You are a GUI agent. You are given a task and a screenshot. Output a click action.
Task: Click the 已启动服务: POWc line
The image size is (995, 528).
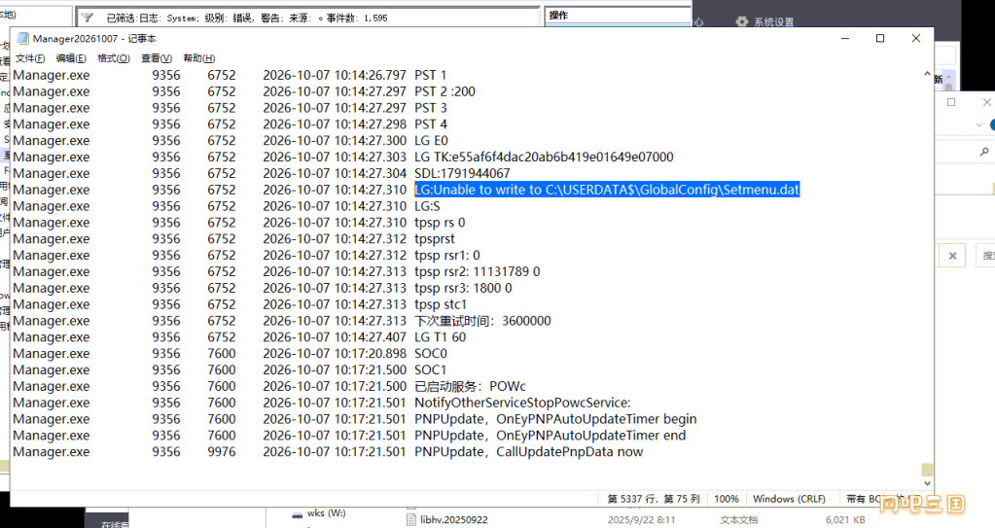[470, 386]
